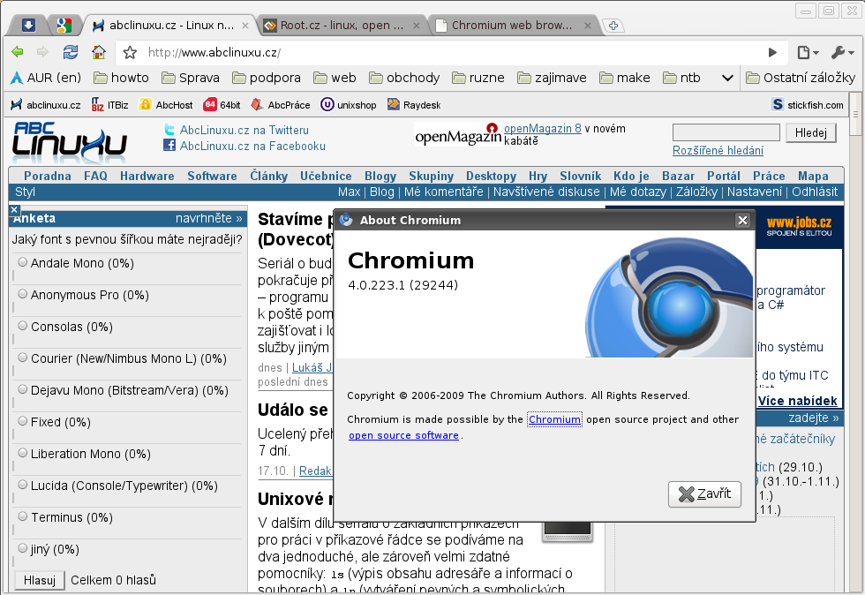Click the Hledej search button

(811, 133)
